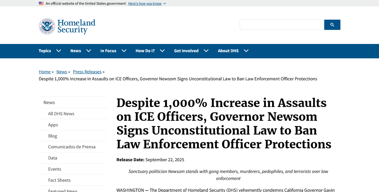Expand the Topics menu chevron

pos(59,51)
